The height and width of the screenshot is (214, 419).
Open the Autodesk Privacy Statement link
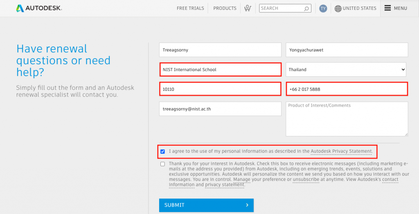(x=341, y=151)
